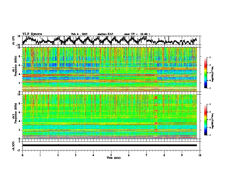Click the "5" tick on ch.3 voltage axis
Screen dimensions: 225x174
(19, 142)
